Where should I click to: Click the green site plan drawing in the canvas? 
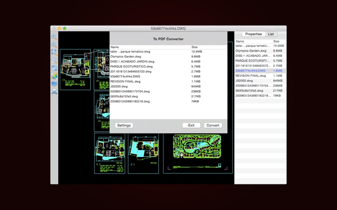(197, 146)
